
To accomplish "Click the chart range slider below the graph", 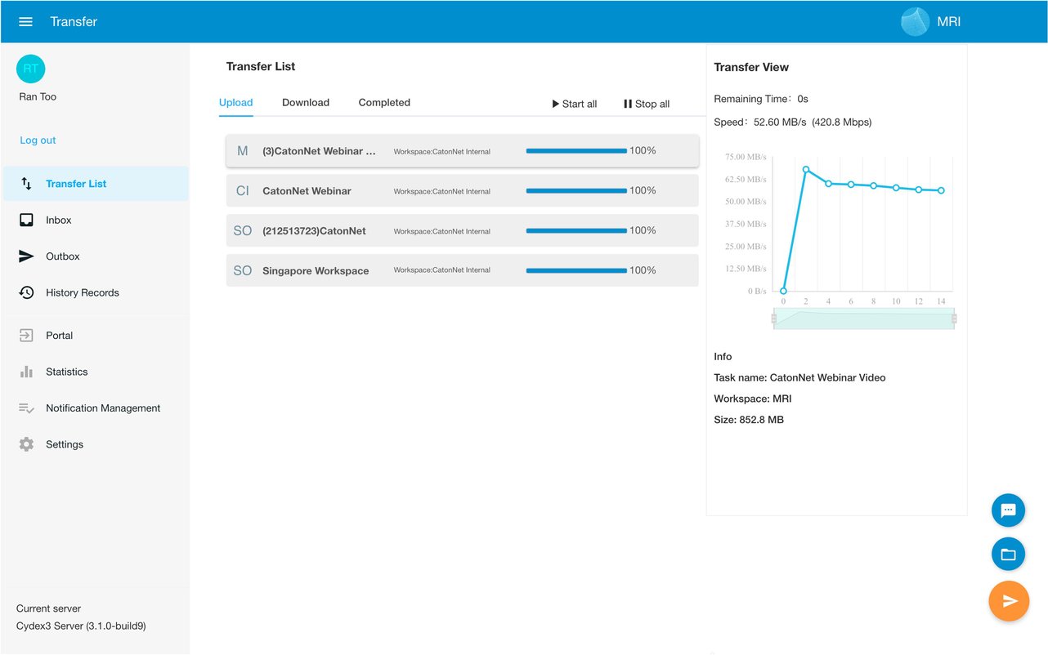I will coord(863,319).
